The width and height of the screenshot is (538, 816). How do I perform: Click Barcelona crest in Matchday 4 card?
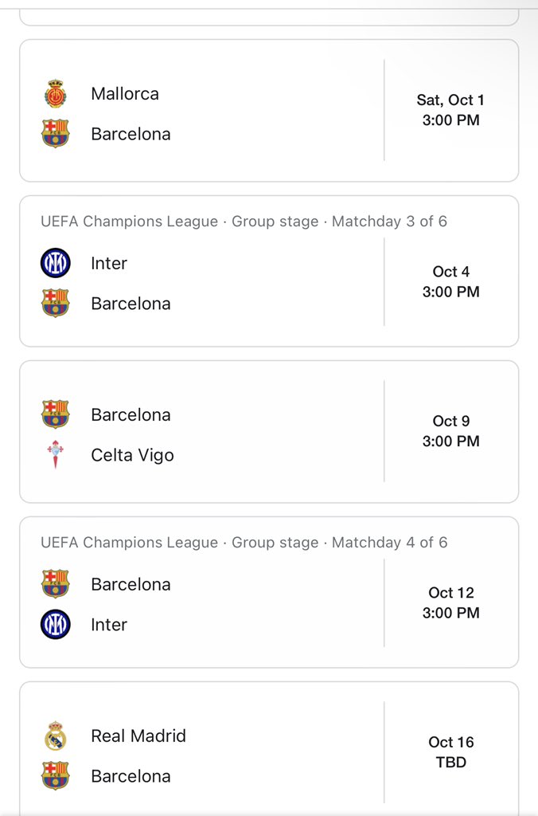(x=56, y=584)
